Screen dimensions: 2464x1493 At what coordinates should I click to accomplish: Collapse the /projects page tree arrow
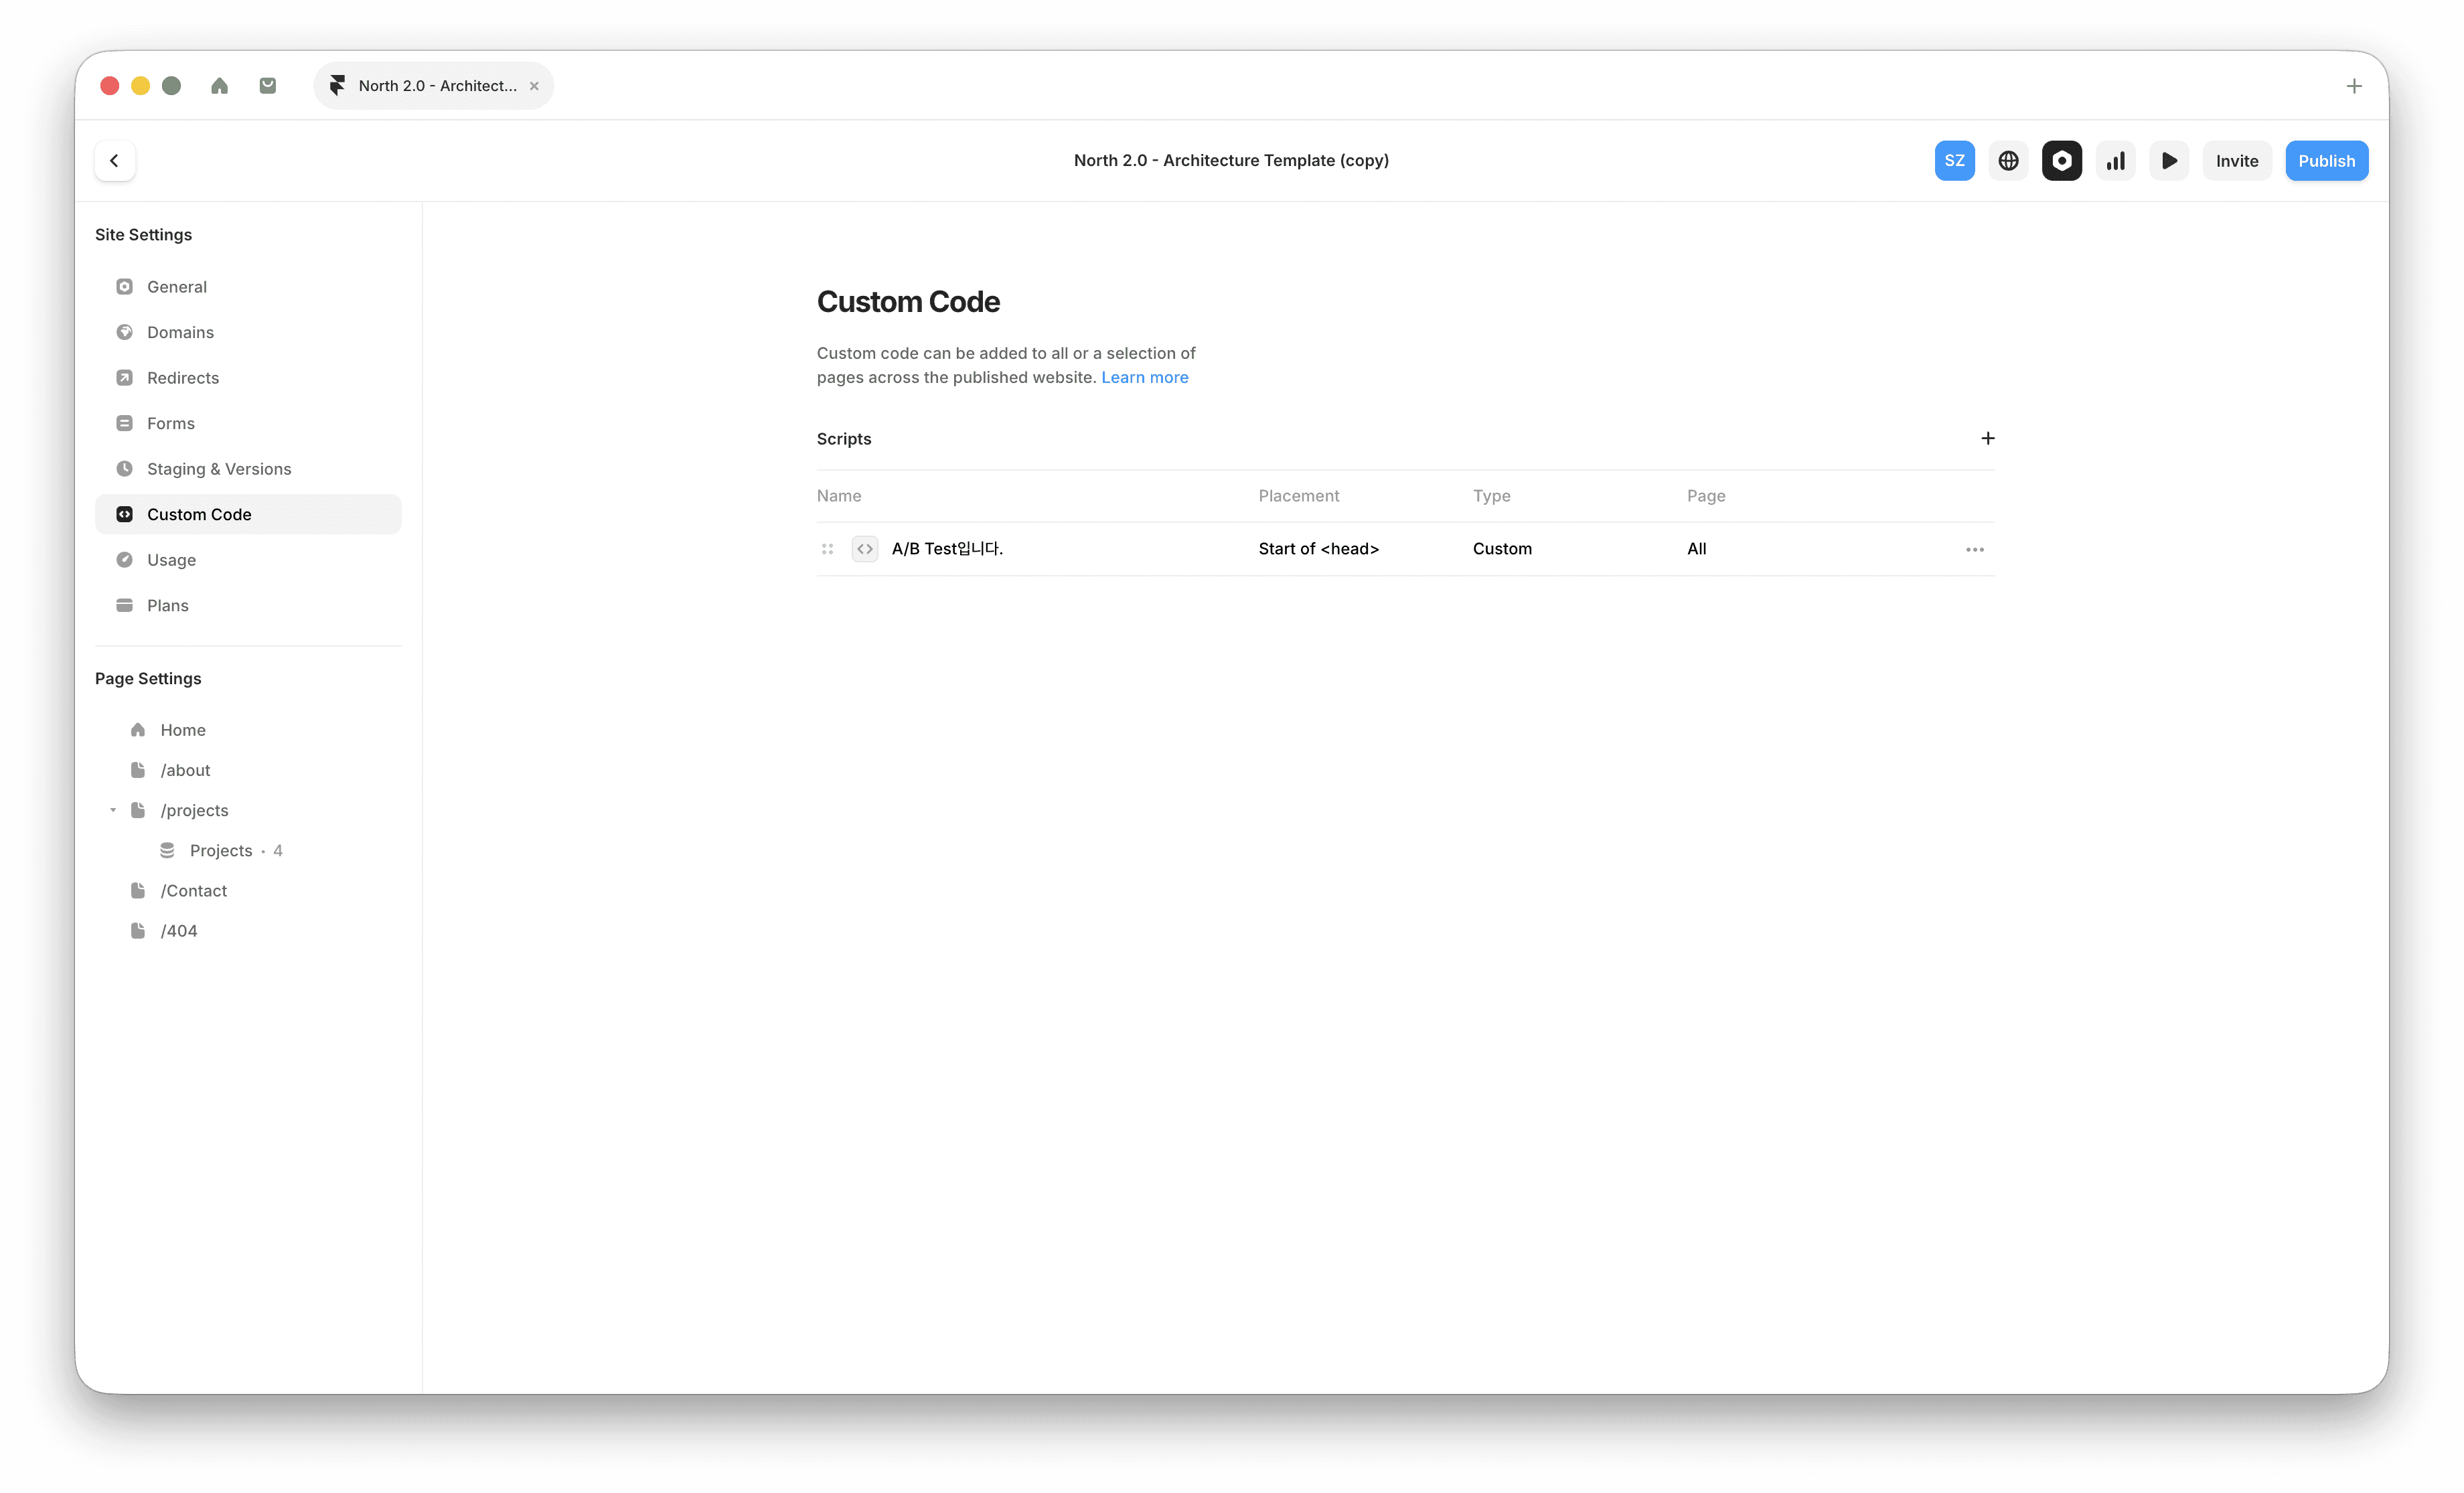113,810
